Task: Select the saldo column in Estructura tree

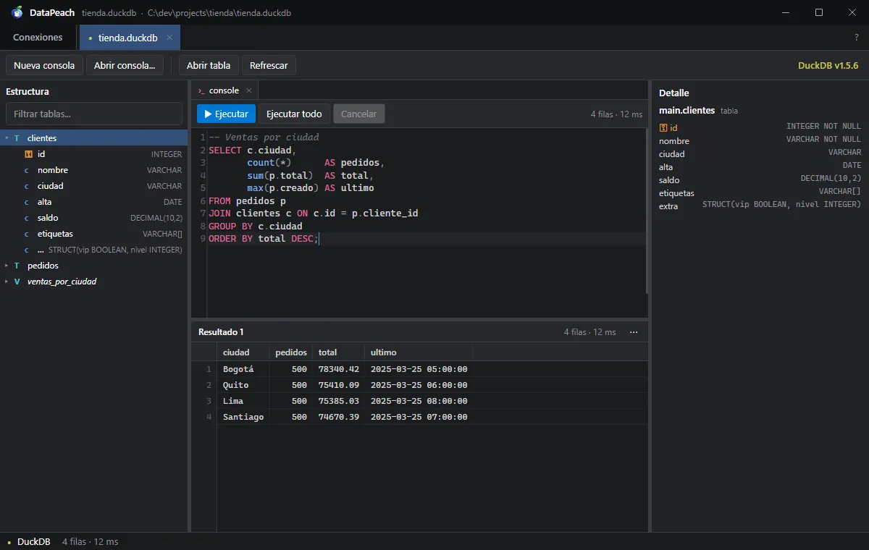Action: [x=94, y=218]
